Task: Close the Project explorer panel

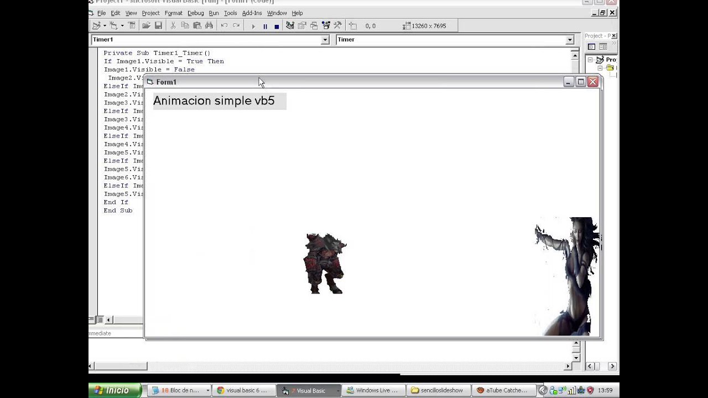Action: pyautogui.click(x=614, y=36)
